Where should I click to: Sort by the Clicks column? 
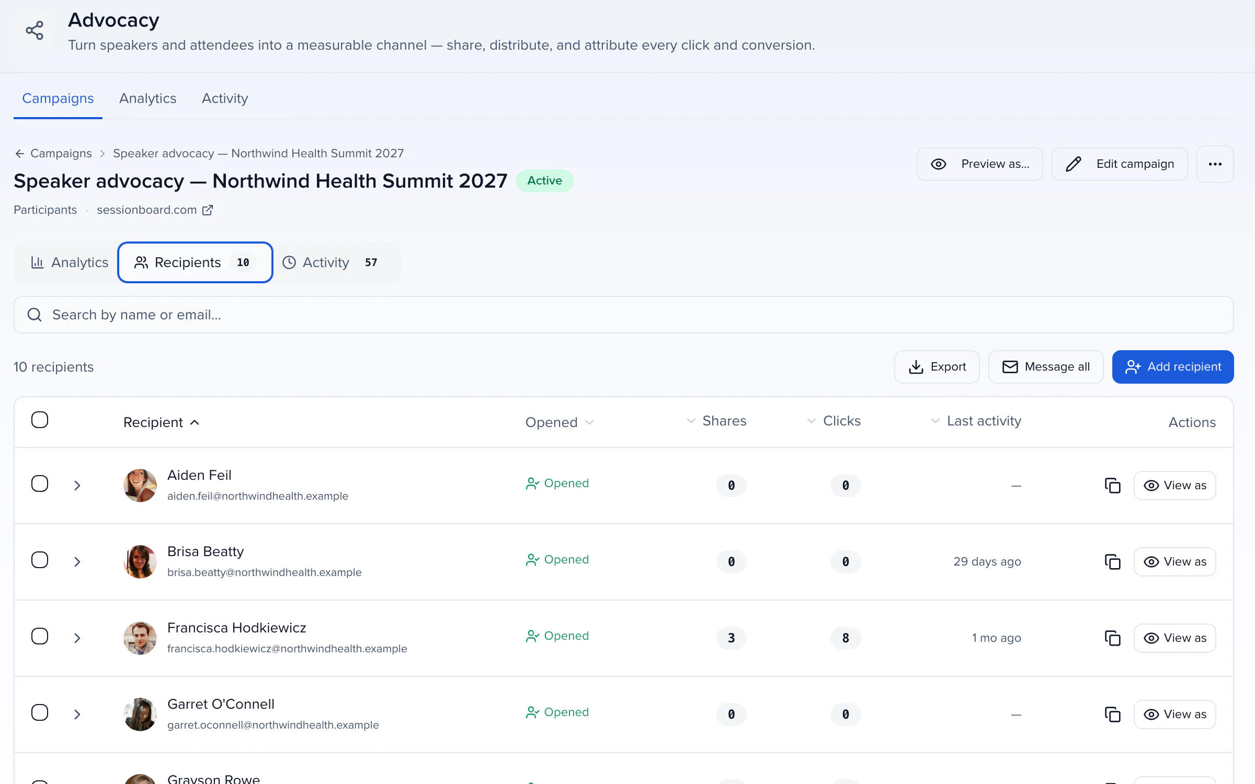tap(834, 421)
